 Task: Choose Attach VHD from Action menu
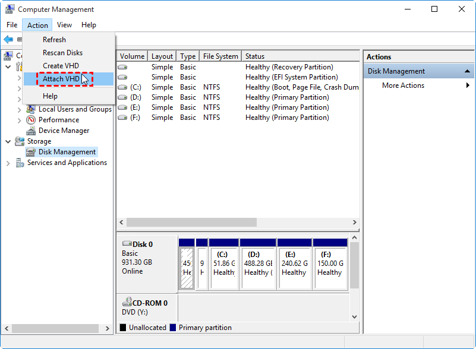coord(61,79)
